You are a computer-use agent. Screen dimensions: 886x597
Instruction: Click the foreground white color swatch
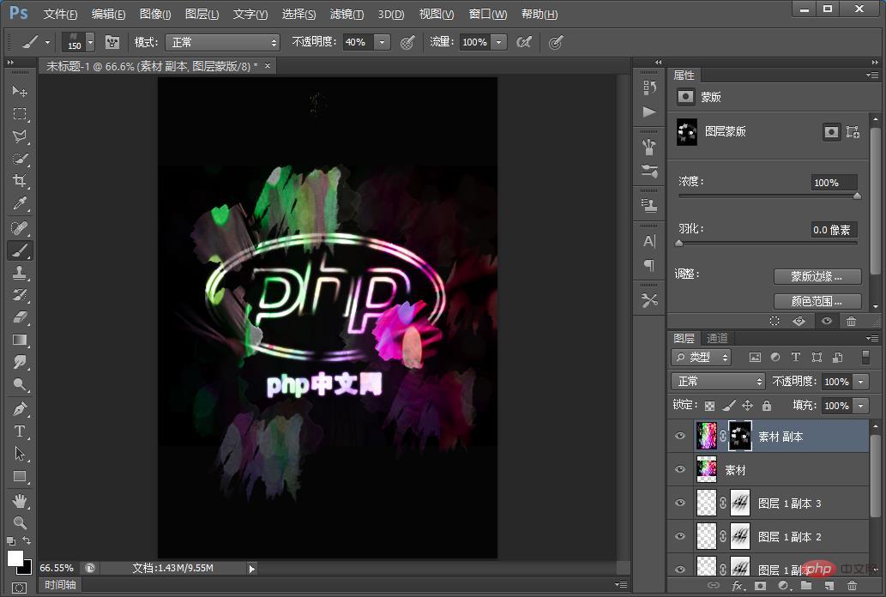[x=15, y=558]
